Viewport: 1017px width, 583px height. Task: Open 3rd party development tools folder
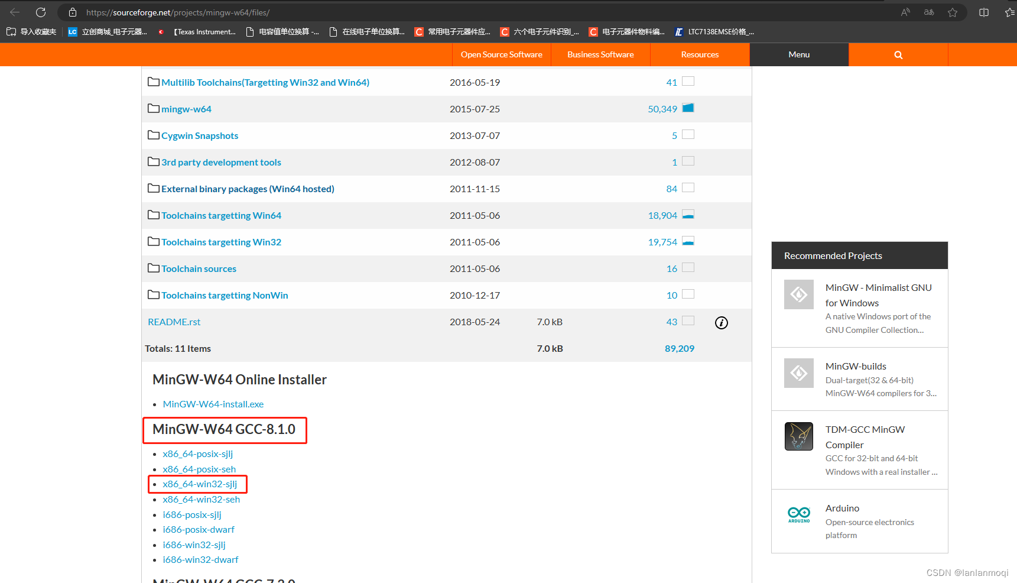[x=221, y=162]
